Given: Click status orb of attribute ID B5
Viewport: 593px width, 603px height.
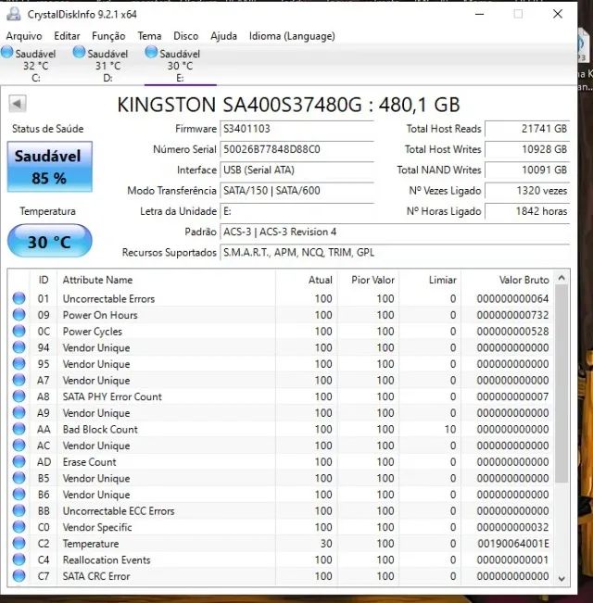Looking at the screenshot, I should [19, 478].
